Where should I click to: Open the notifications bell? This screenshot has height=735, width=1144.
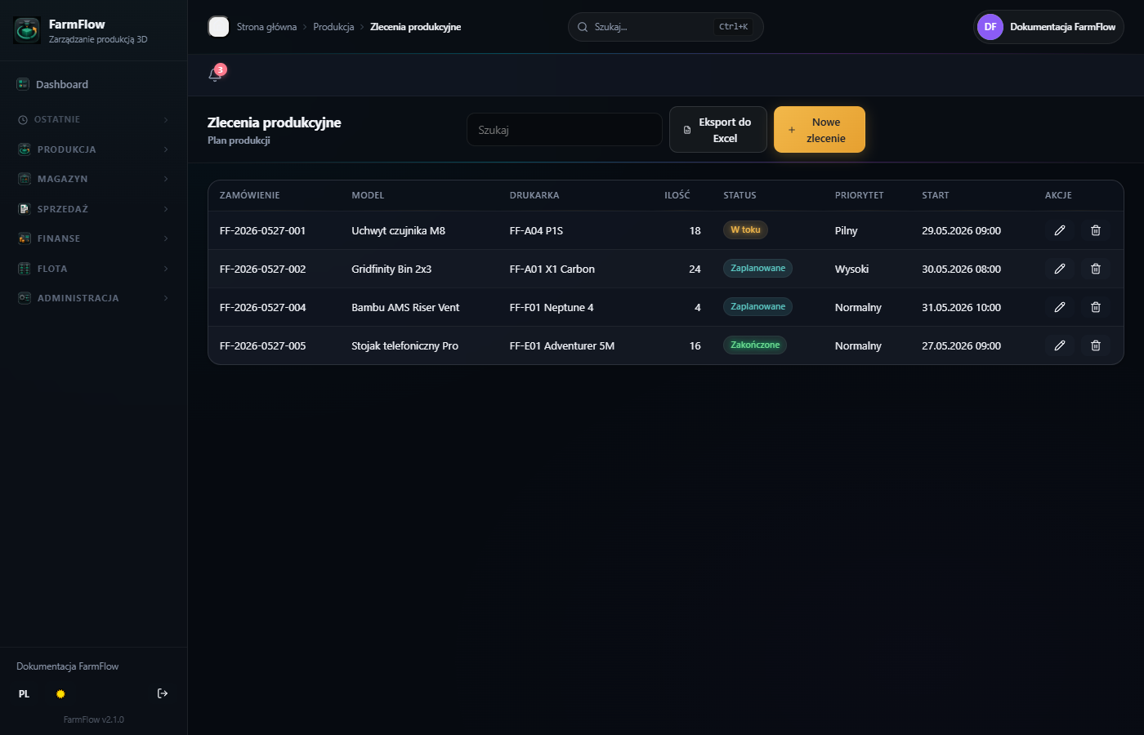[215, 74]
